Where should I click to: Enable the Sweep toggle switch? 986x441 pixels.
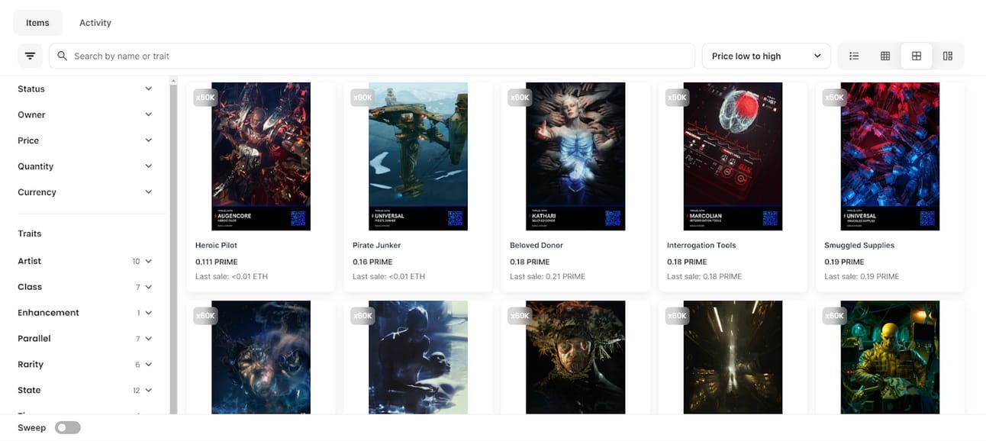68,428
